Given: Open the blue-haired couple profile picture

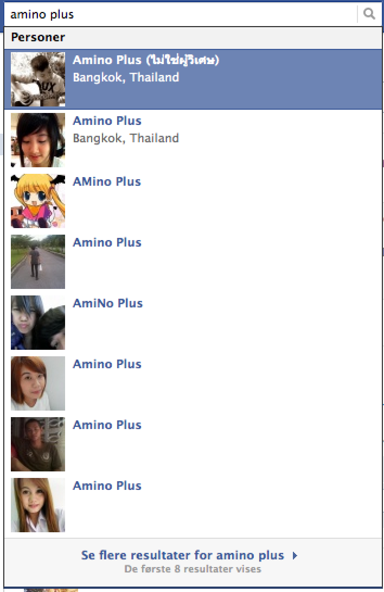Looking at the screenshot, I should 38,323.
